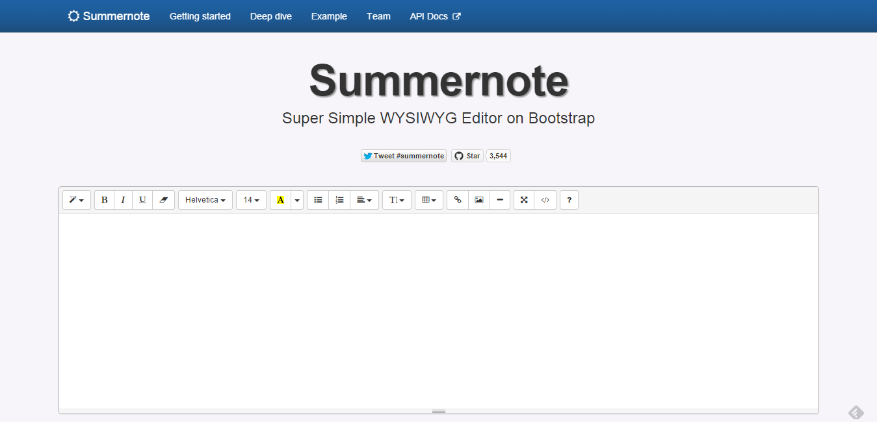The width and height of the screenshot is (877, 422).
Task: Toggle italic formatting
Action: pos(123,200)
